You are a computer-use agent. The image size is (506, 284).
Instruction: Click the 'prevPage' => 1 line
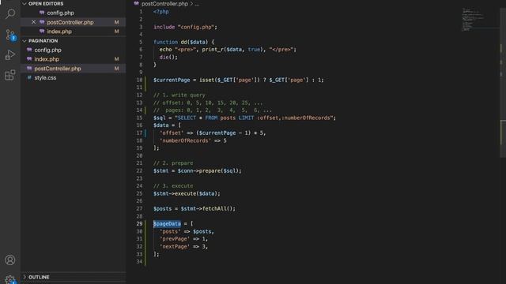(183, 239)
